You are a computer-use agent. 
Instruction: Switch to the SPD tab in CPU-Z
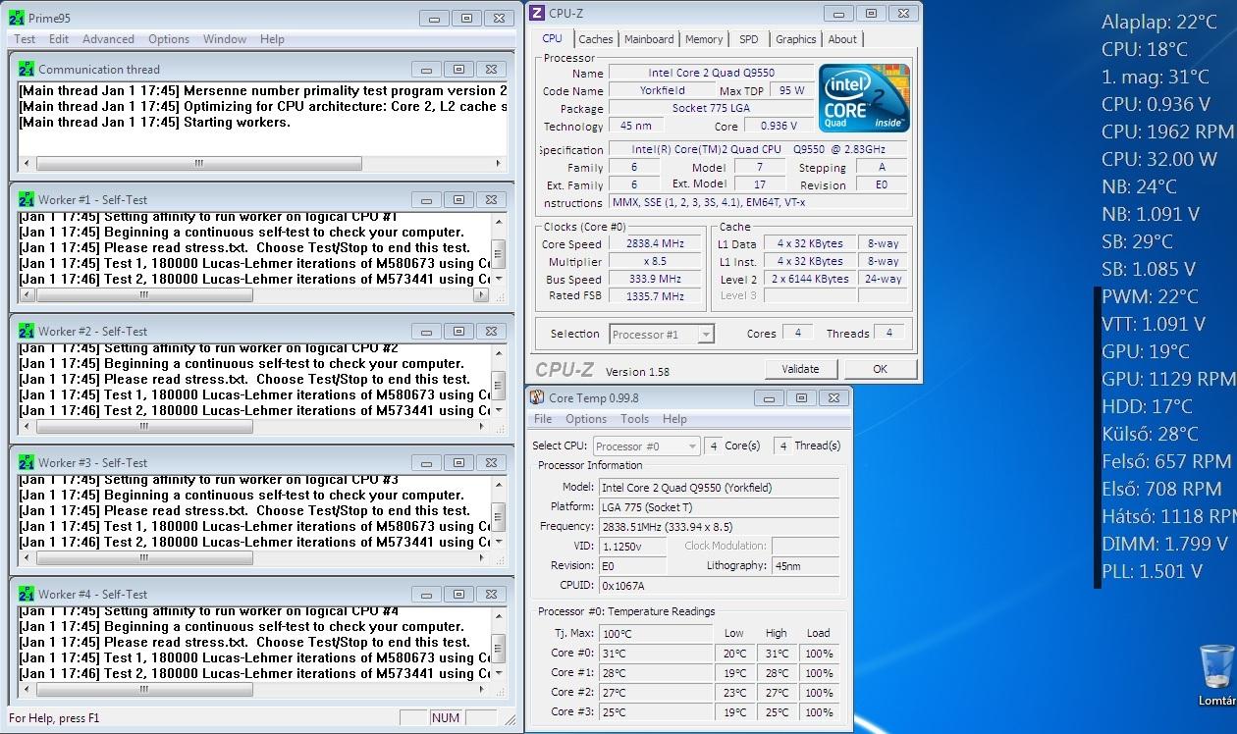[x=749, y=39]
